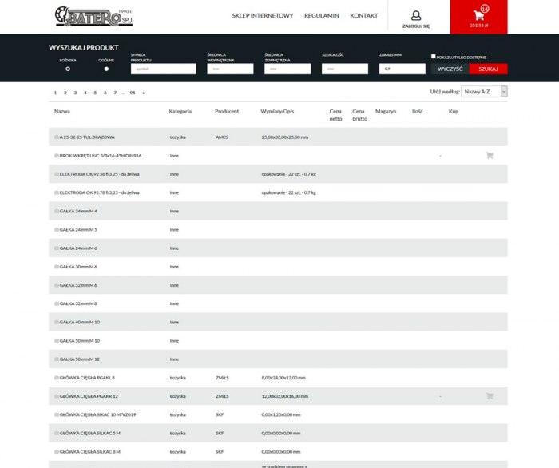Image resolution: width=559 pixels, height=468 pixels.
Task: Add GŁÓWKA CIĘGŁA PGAKR 12 to cart
Action: pos(489,396)
